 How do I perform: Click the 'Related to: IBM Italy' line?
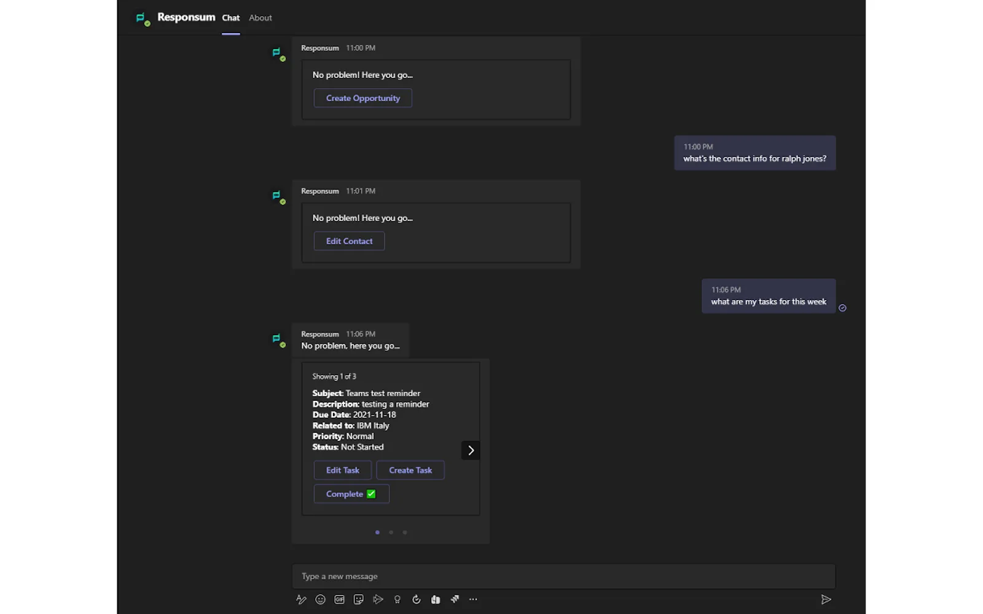pos(351,426)
